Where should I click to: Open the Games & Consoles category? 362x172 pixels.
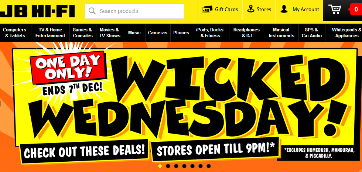83,33
